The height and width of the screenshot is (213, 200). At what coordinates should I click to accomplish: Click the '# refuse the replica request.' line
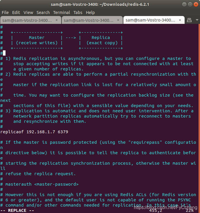tap(38, 174)
